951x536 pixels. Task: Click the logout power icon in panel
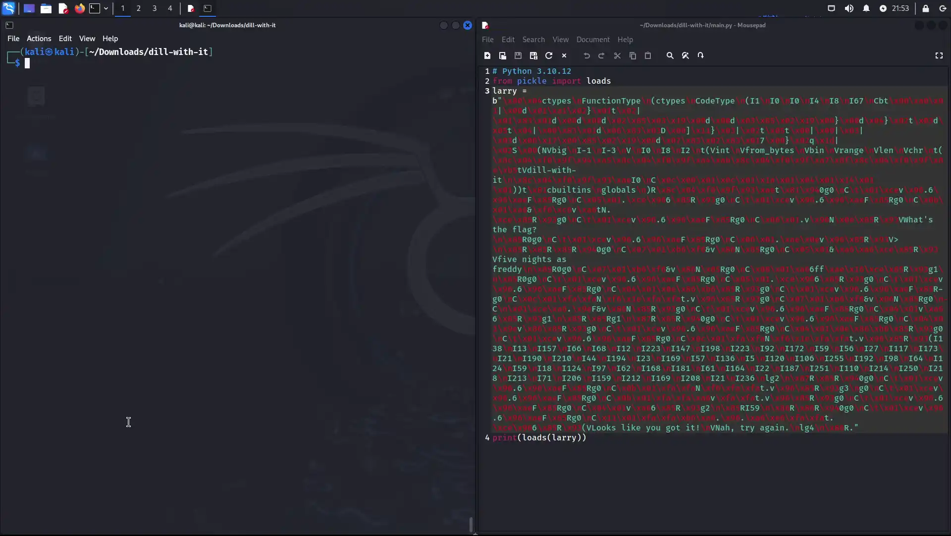pos(943,8)
